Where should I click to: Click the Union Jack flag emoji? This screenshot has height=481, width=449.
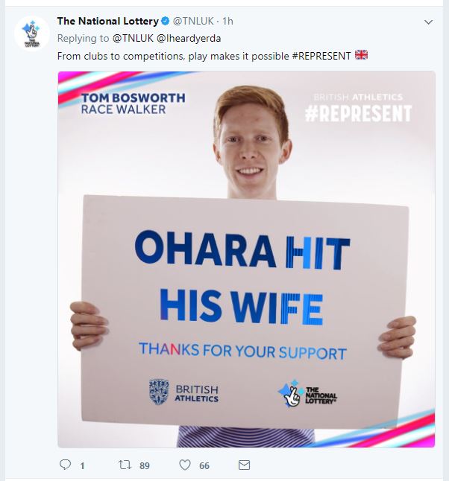(361, 55)
